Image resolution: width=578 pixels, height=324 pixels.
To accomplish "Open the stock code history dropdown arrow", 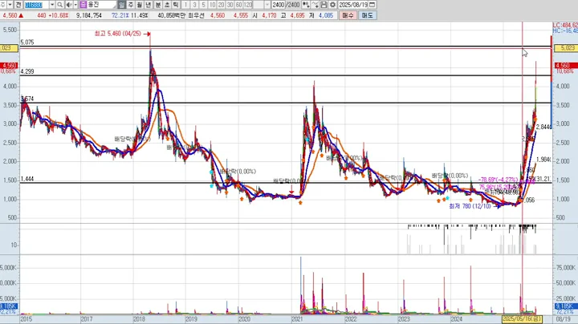I will tap(52, 5).
